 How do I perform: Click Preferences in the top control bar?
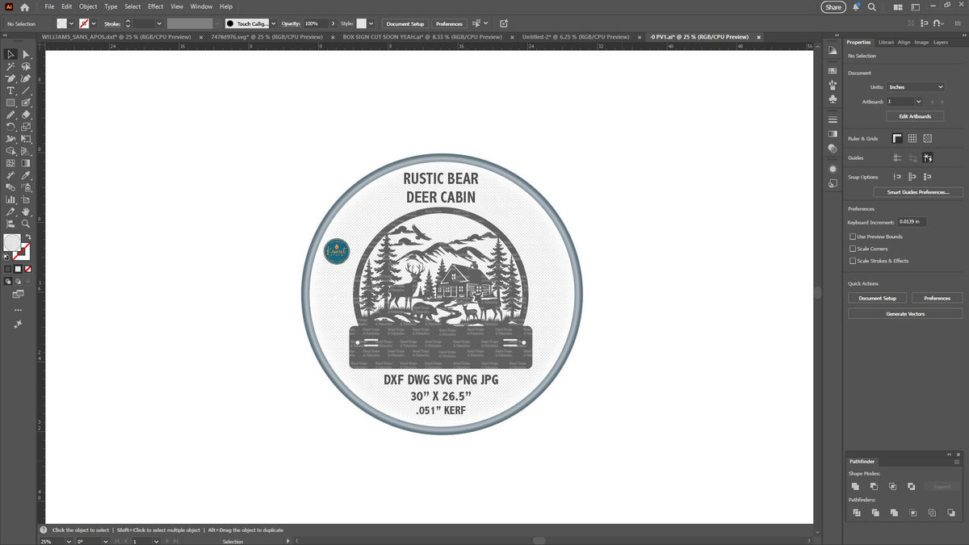tap(449, 24)
